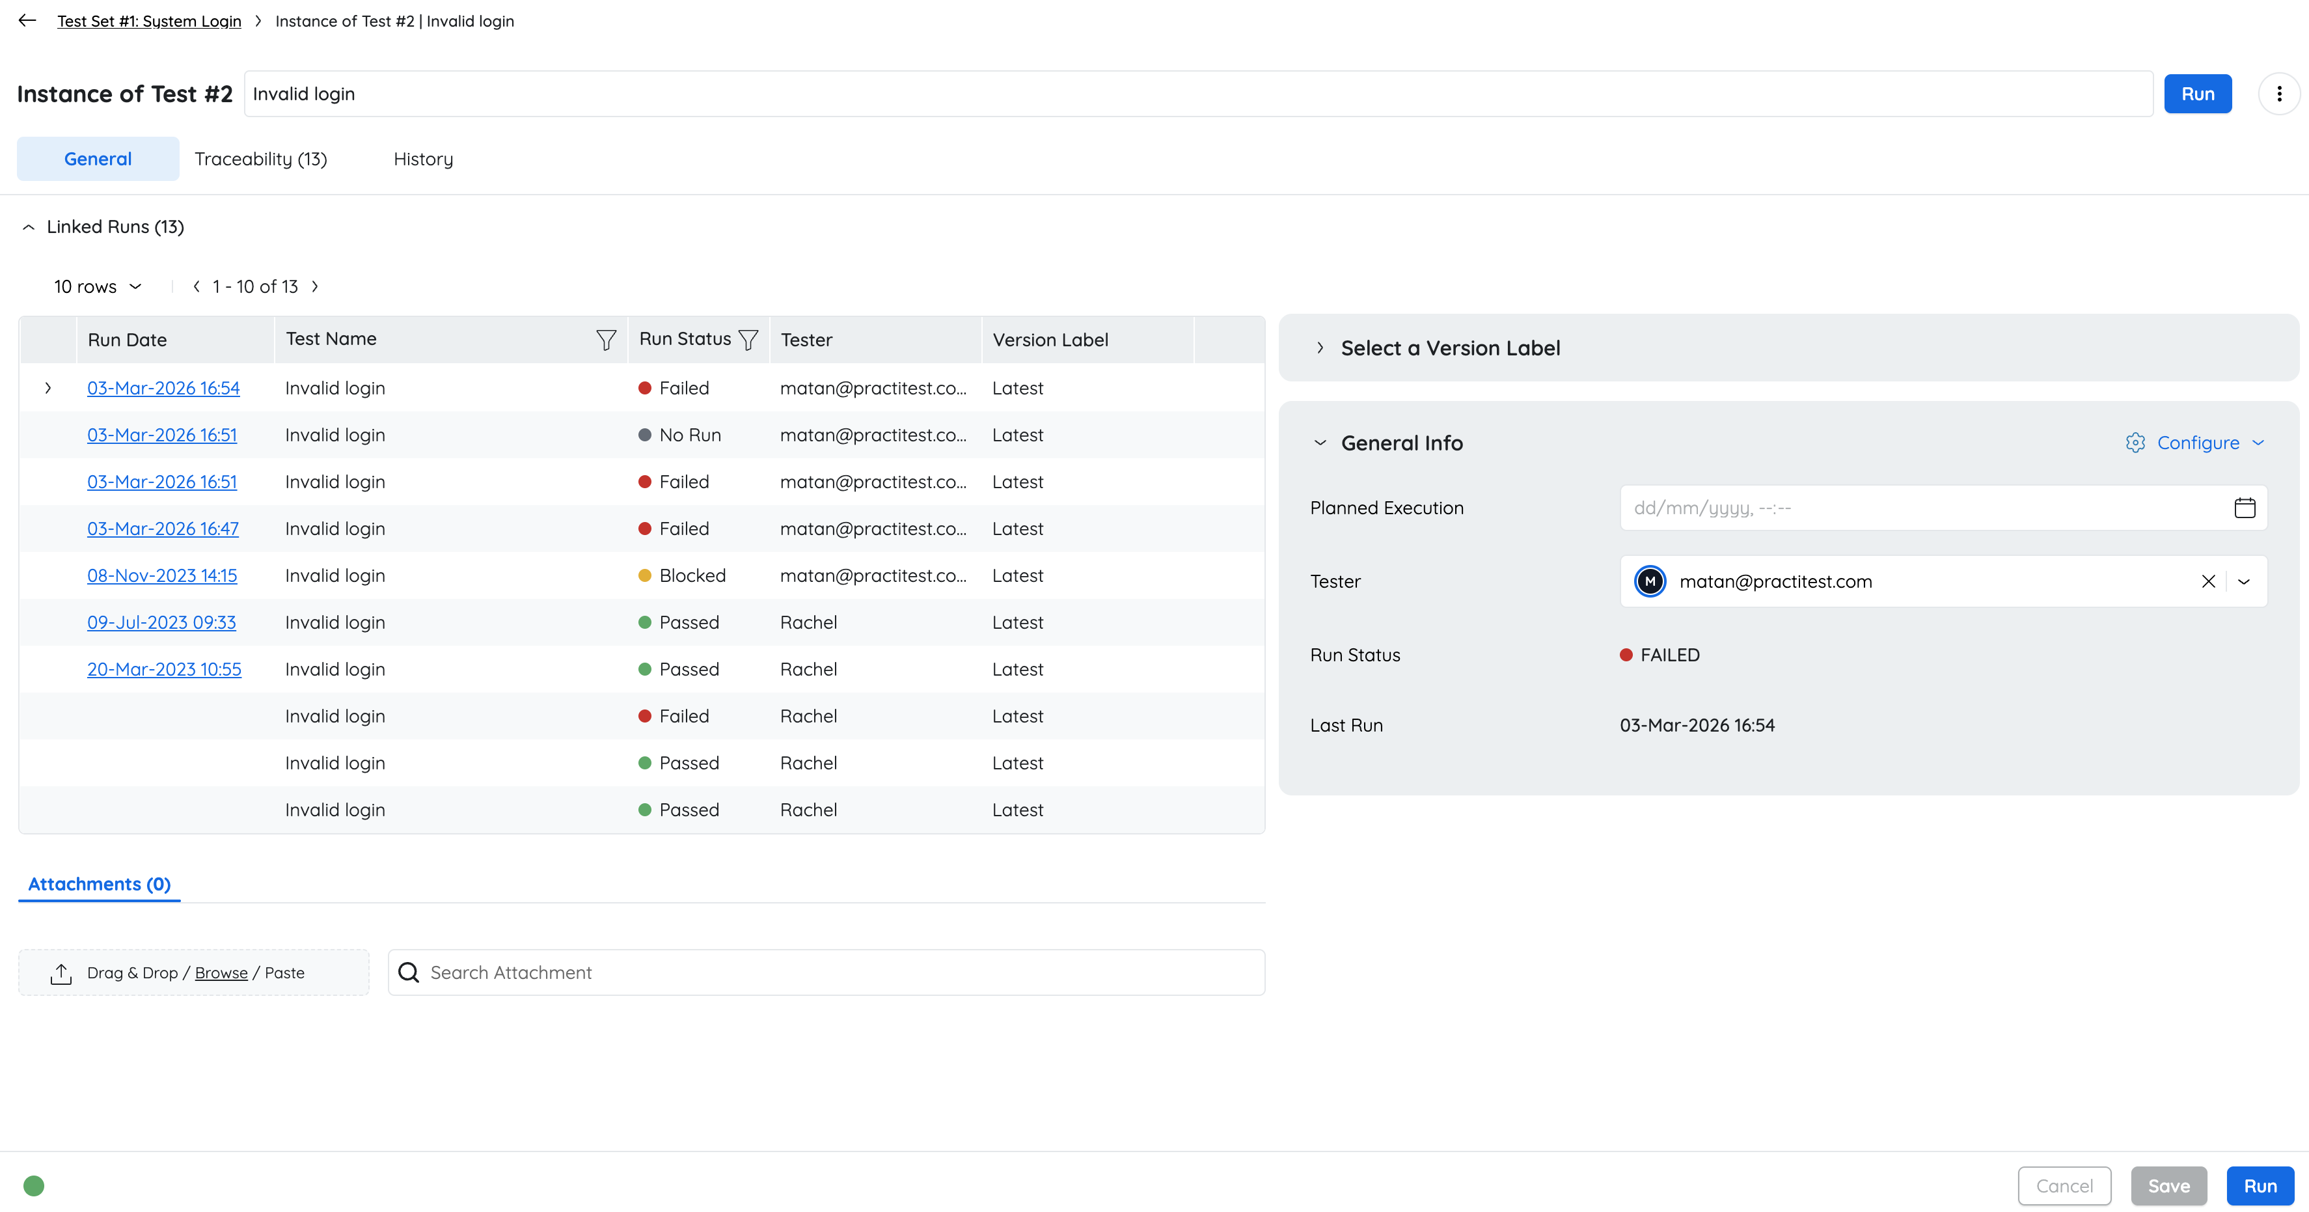Open the three-dot more options menu

click(x=2280, y=94)
